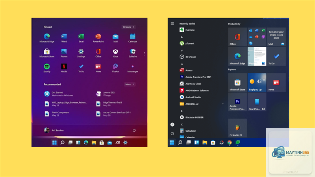Screen dimensions: 315x177
Task: Open Journal 2021 recommended file
Action: (106, 94)
